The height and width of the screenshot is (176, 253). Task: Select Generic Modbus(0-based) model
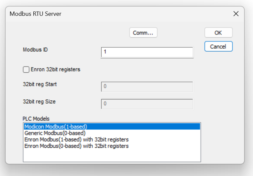[x=112, y=133]
